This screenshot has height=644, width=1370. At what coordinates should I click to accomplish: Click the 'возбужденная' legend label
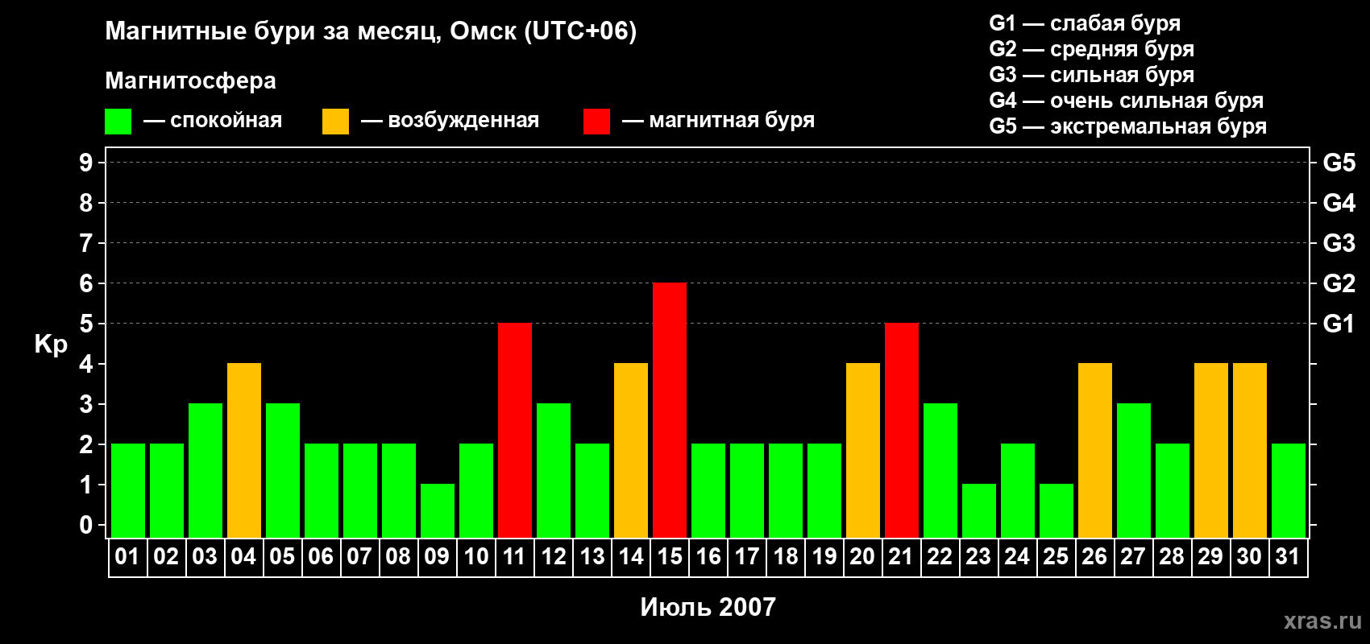coord(463,121)
